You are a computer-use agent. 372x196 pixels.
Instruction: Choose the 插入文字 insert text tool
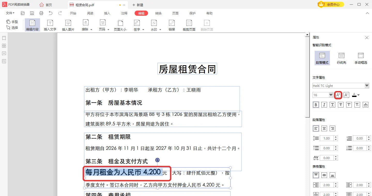coord(50,25)
